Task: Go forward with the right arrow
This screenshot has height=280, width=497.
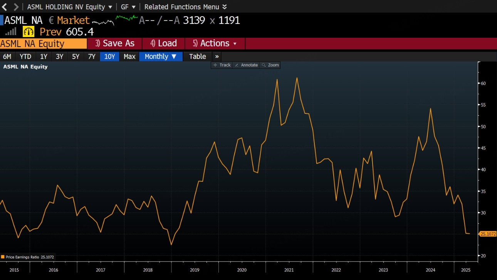Action: click(x=16, y=7)
